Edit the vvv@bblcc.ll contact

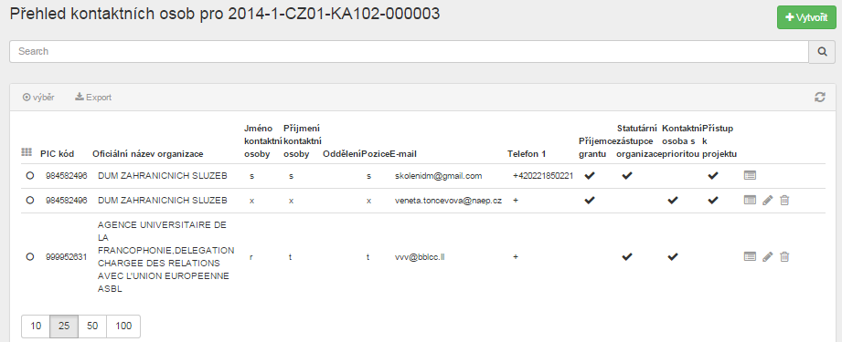(767, 257)
